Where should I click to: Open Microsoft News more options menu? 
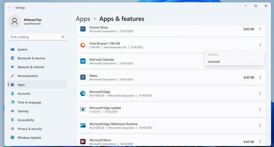click(x=260, y=141)
